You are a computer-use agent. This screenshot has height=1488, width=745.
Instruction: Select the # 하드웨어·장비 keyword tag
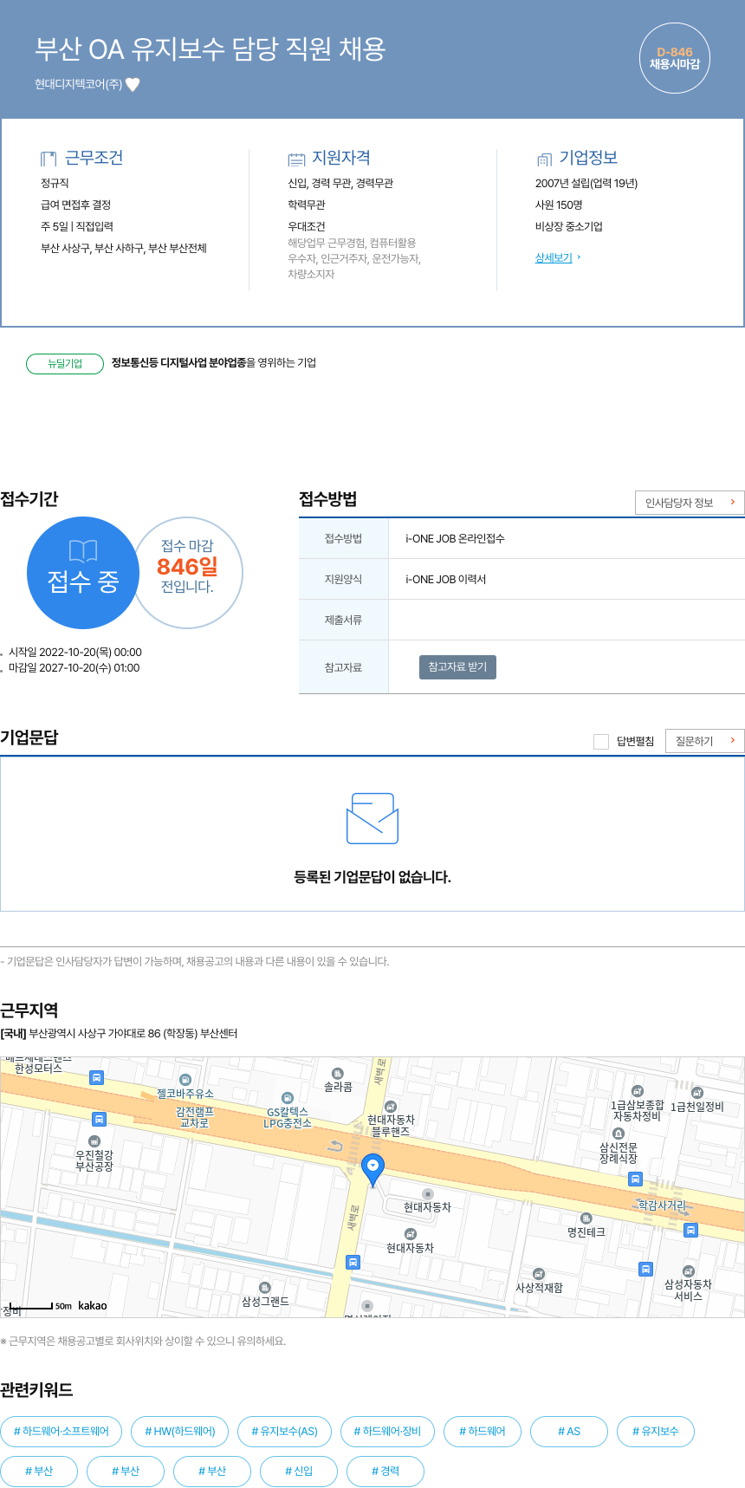[x=387, y=1431]
